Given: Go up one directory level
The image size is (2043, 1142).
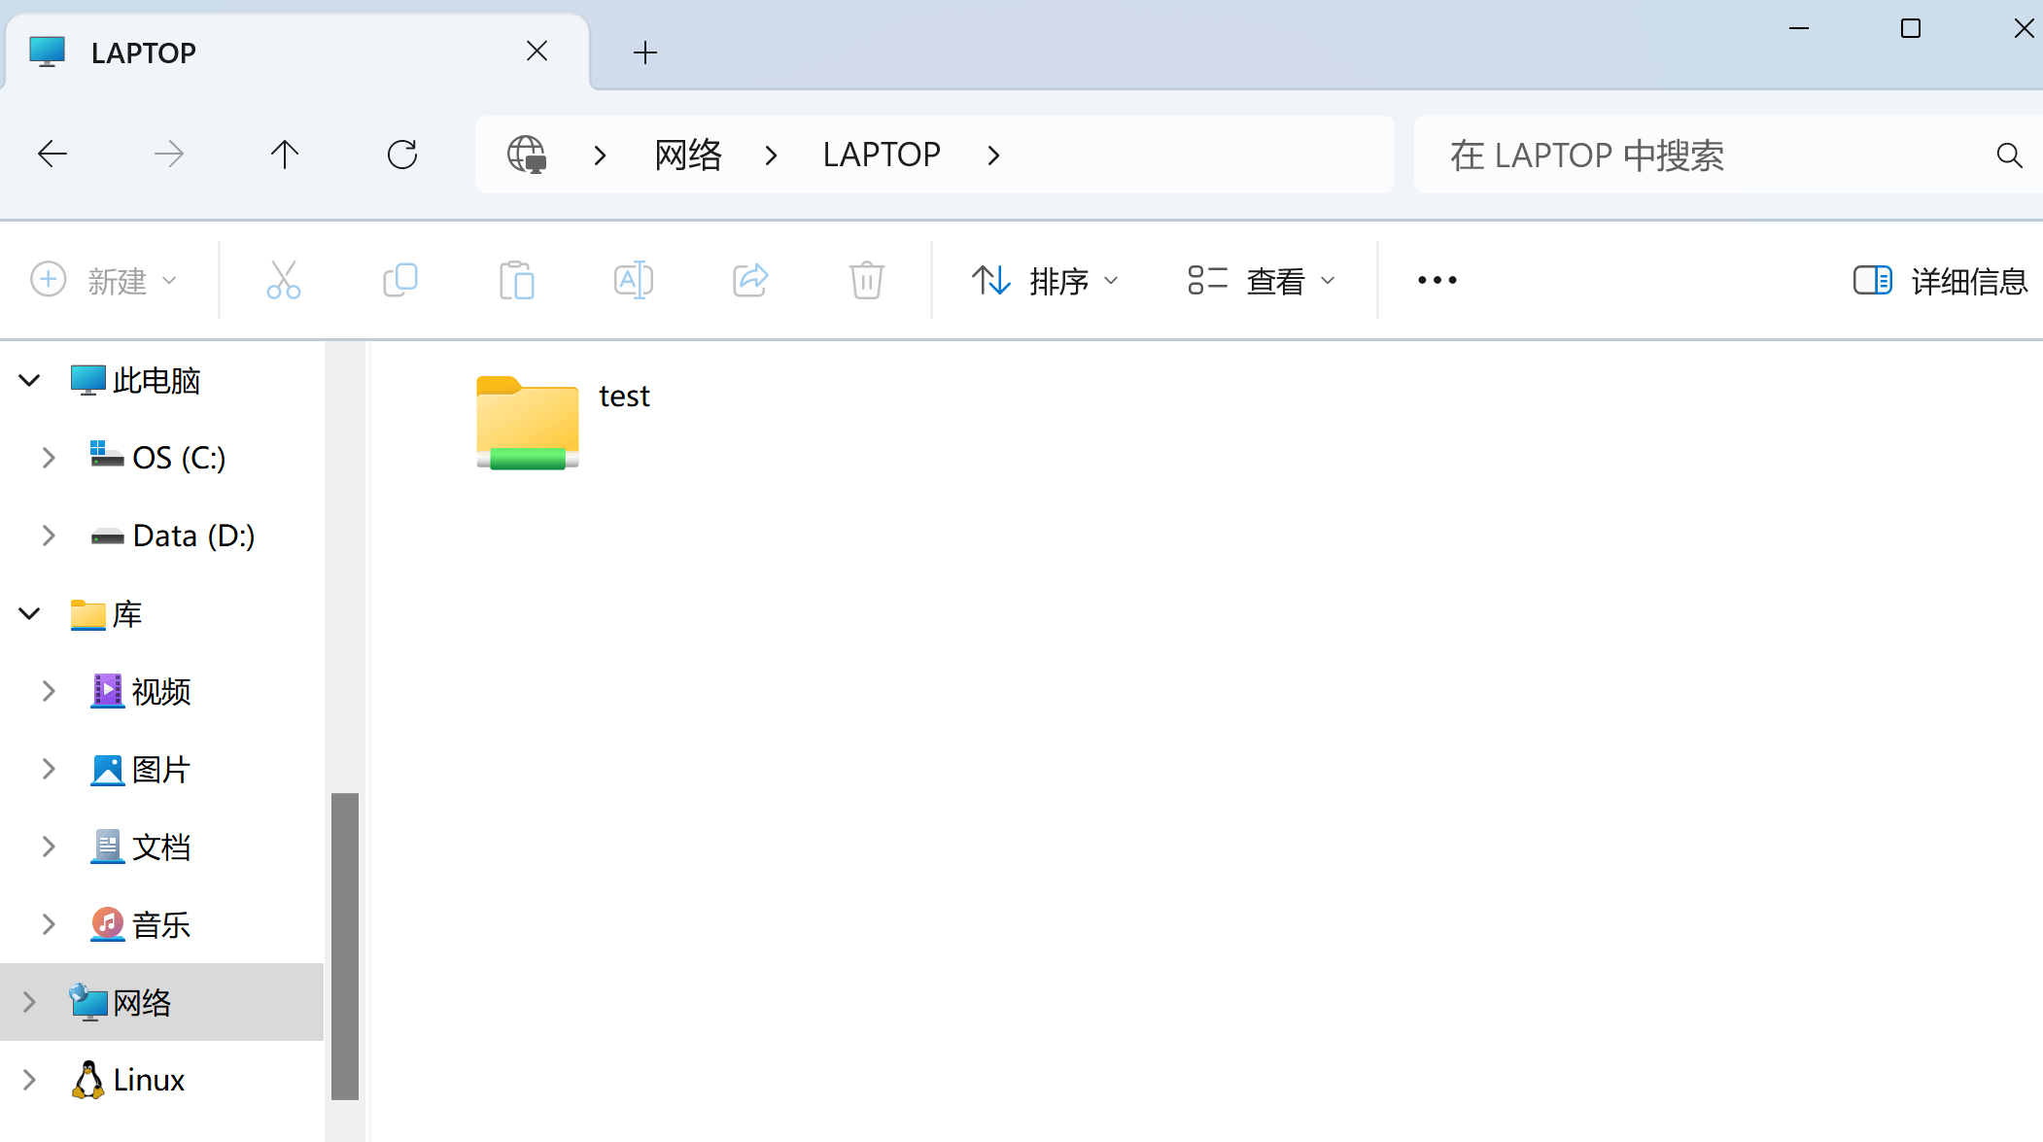Looking at the screenshot, I should click(x=284, y=154).
